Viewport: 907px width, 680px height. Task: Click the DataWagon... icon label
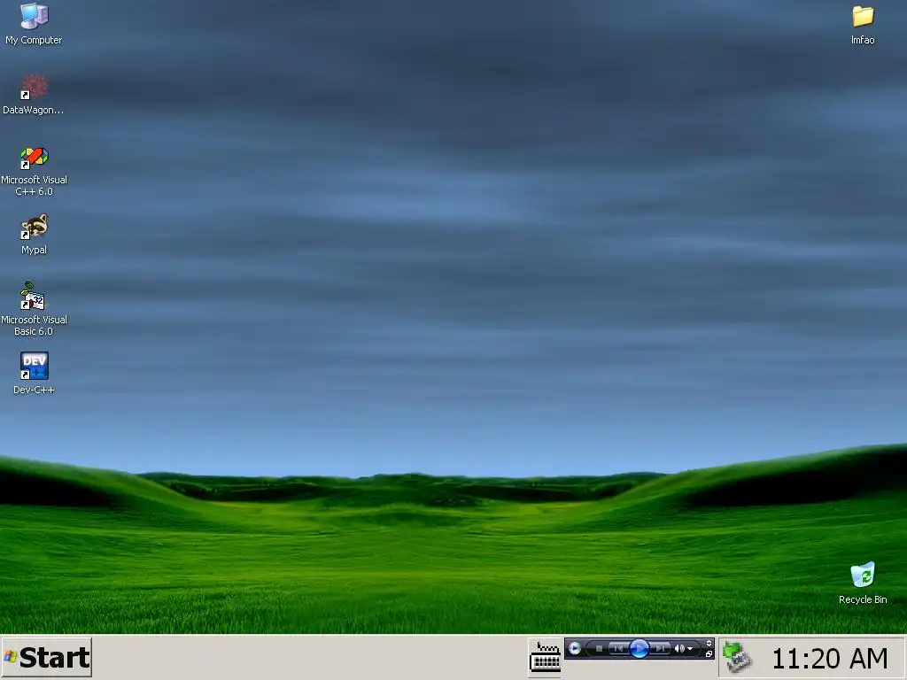point(34,110)
